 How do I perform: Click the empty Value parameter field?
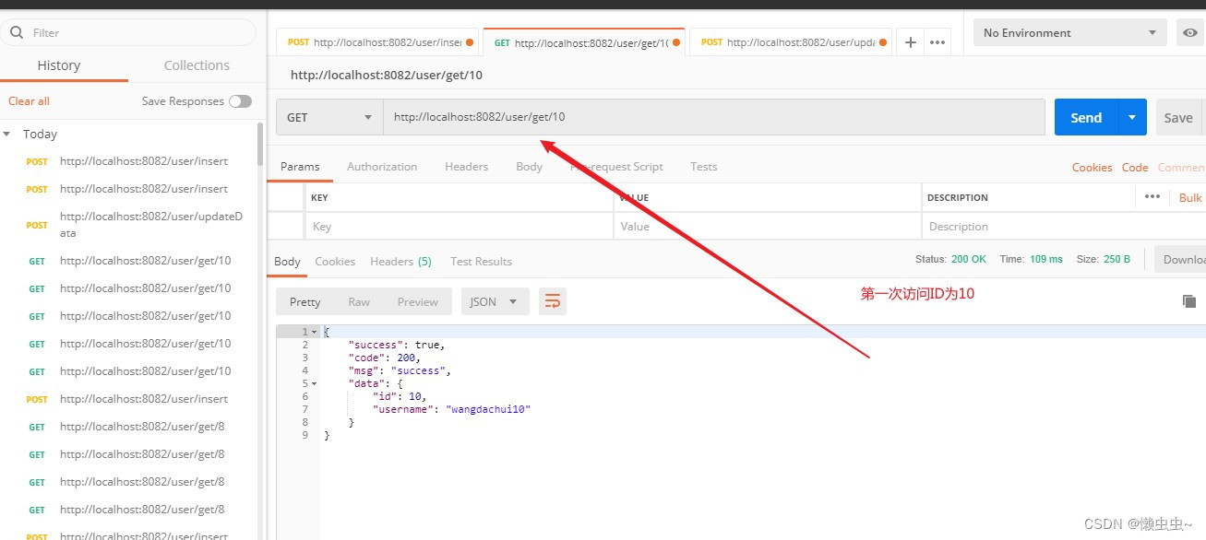pyautogui.click(x=768, y=226)
